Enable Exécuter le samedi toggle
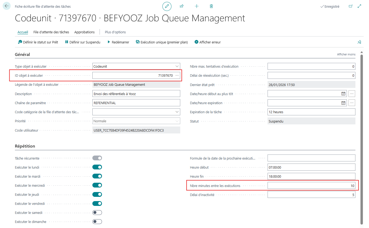The height and width of the screenshot is (228, 369). [x=97, y=213]
